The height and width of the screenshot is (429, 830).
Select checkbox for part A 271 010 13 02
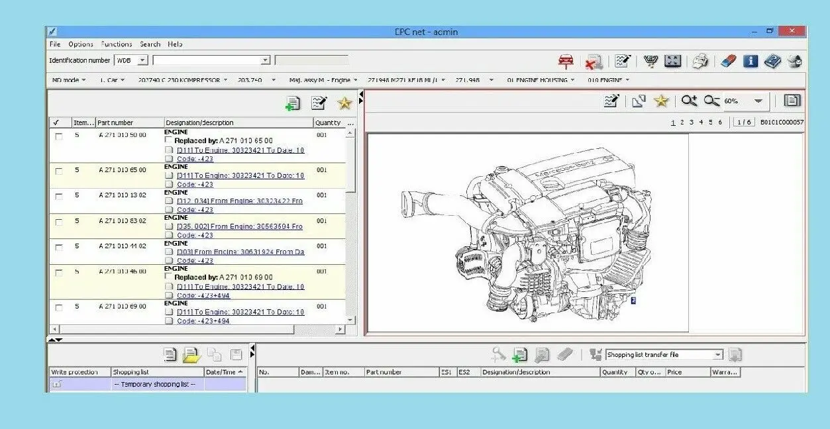59,197
